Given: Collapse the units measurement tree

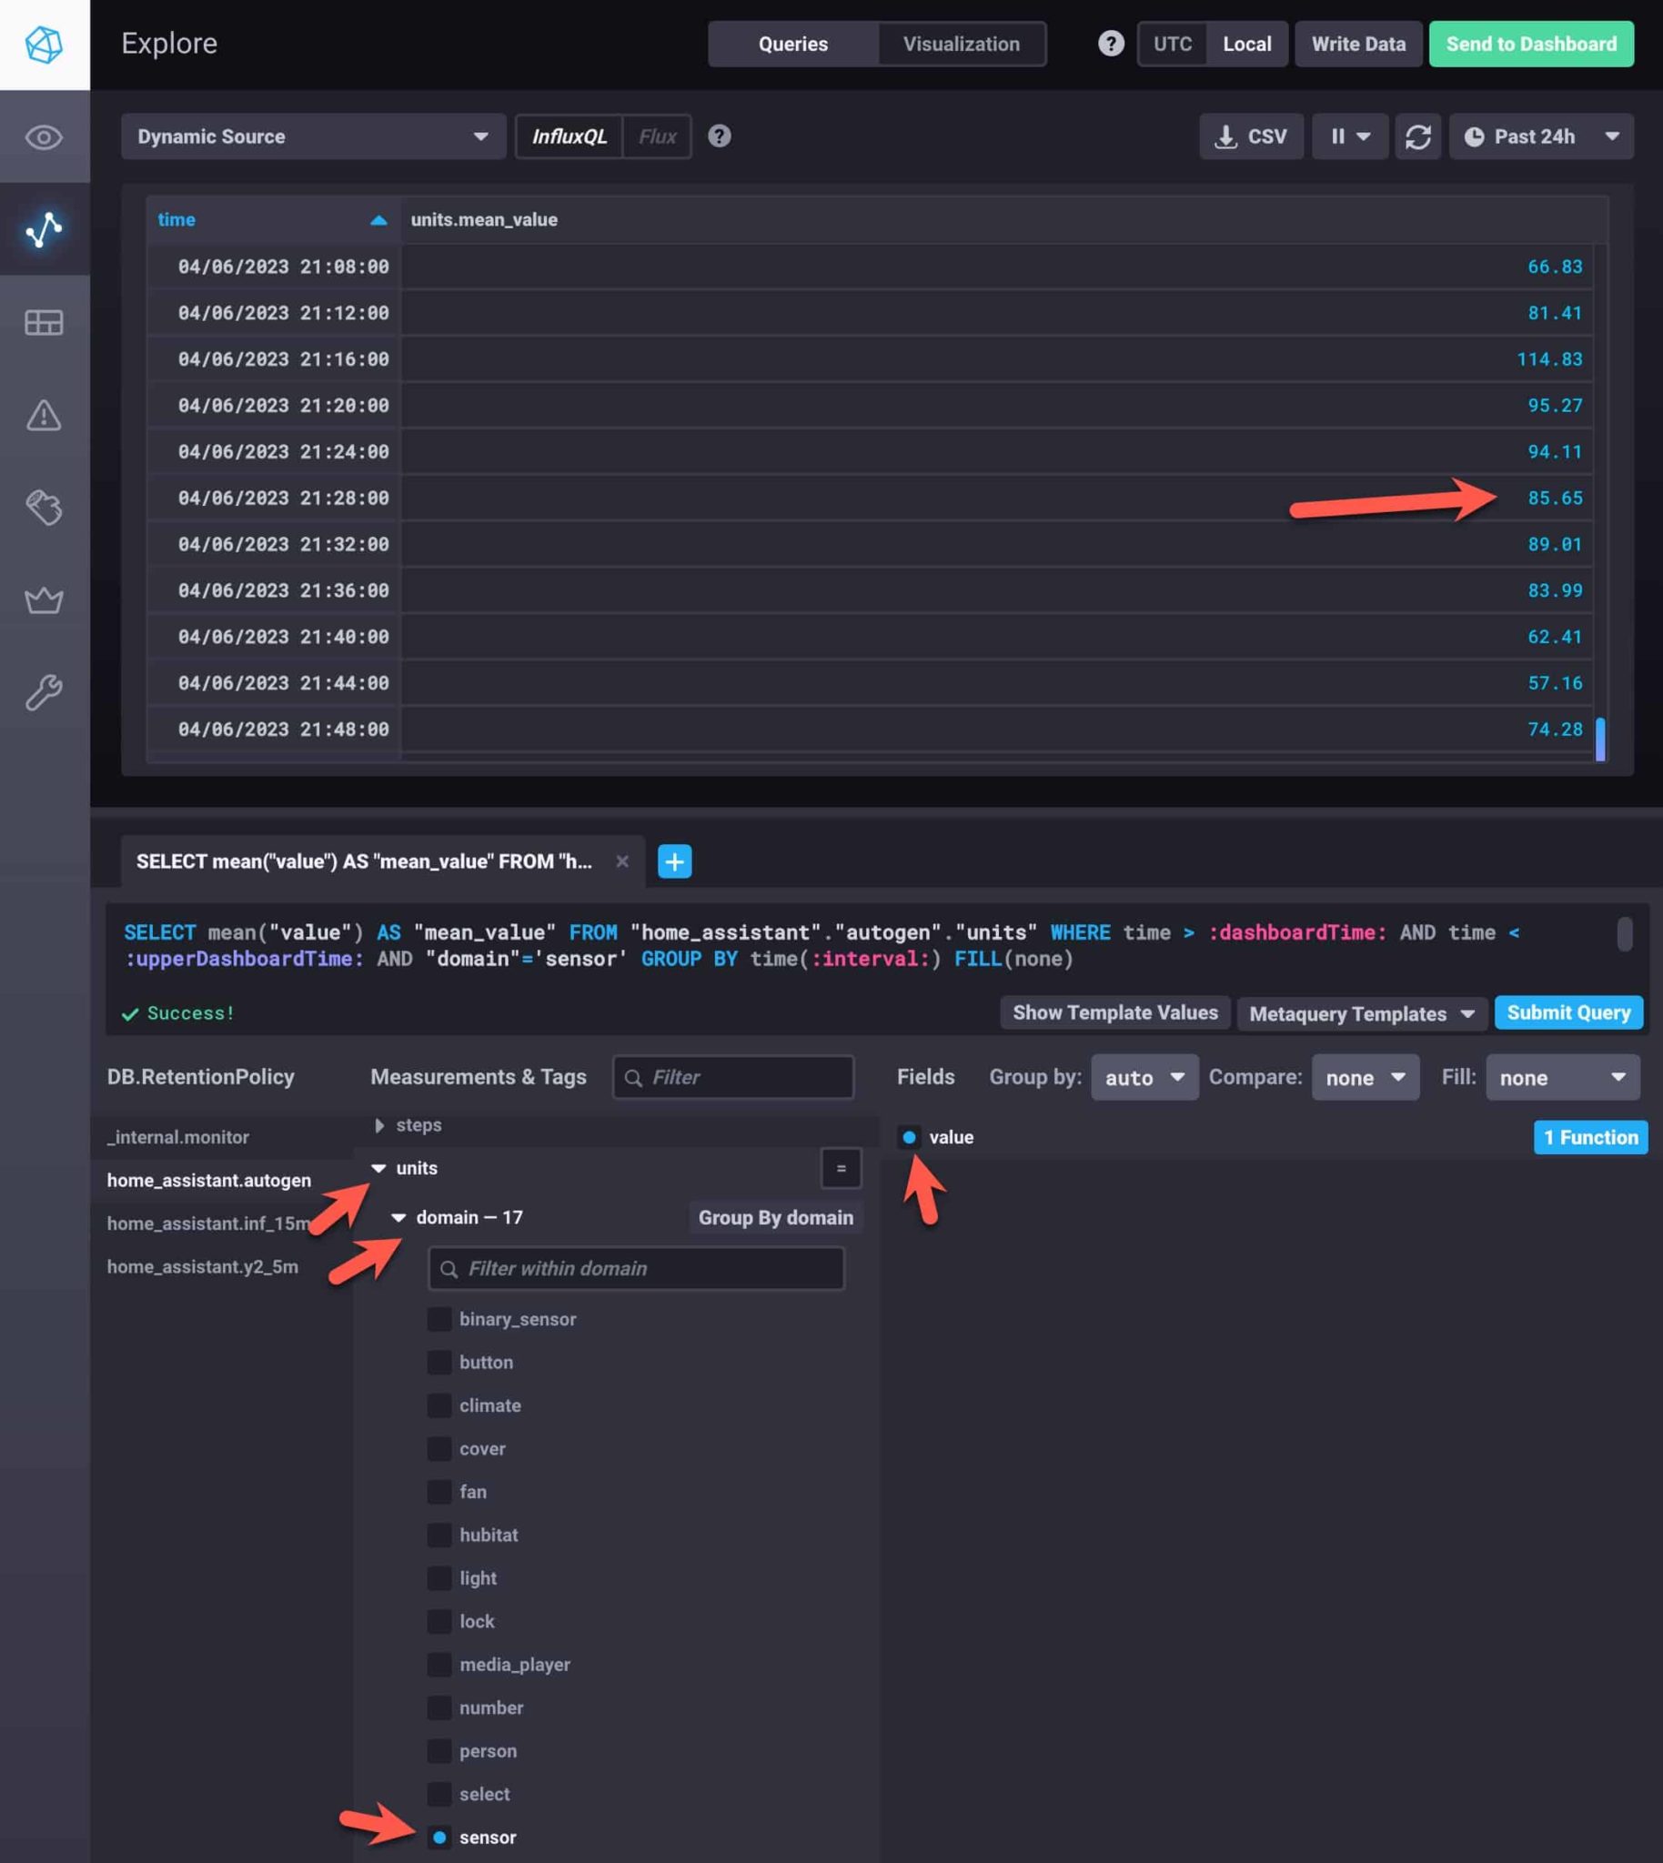Looking at the screenshot, I should [x=379, y=1168].
